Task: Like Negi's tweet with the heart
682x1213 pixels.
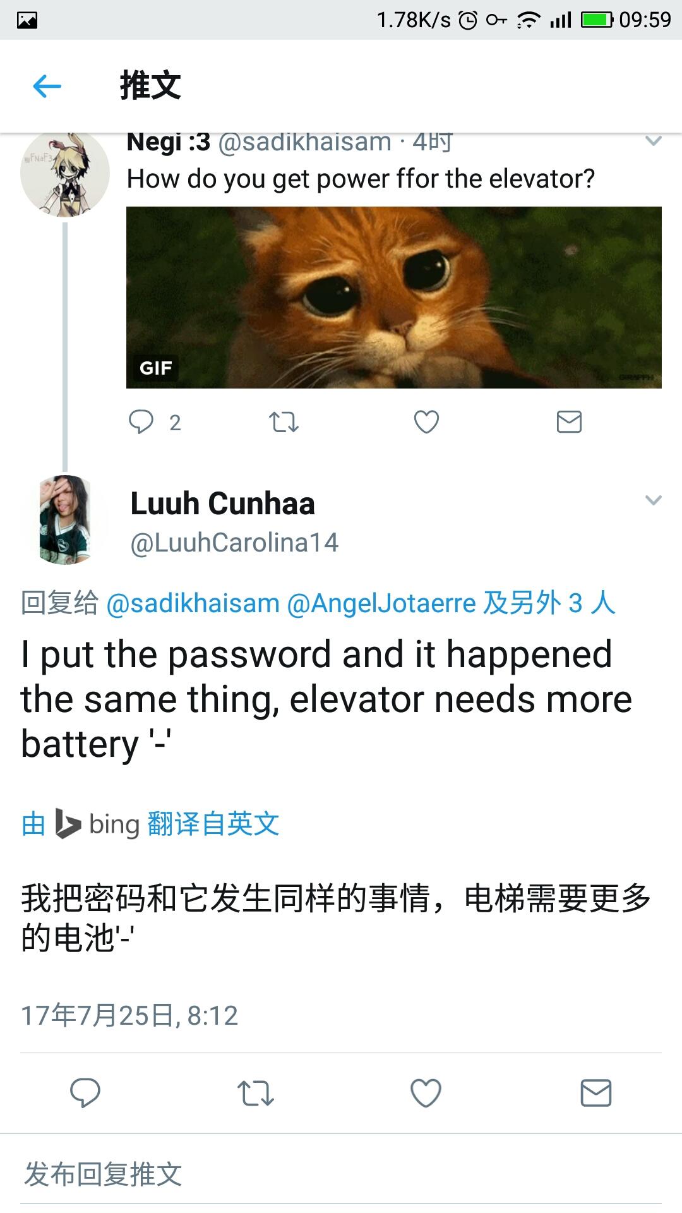Action: click(426, 421)
